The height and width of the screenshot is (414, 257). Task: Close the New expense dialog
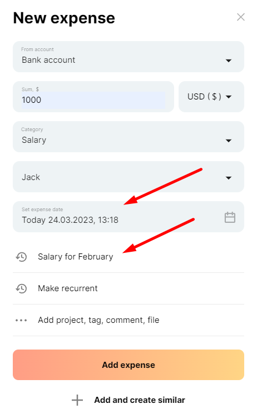point(241,17)
